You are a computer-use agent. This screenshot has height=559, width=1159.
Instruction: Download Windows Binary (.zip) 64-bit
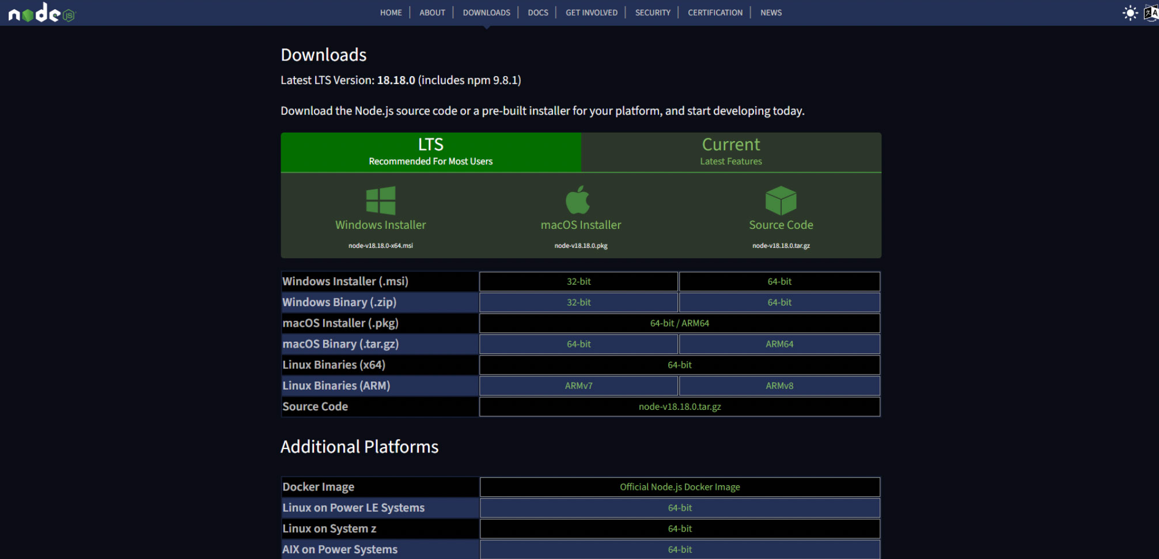point(779,302)
